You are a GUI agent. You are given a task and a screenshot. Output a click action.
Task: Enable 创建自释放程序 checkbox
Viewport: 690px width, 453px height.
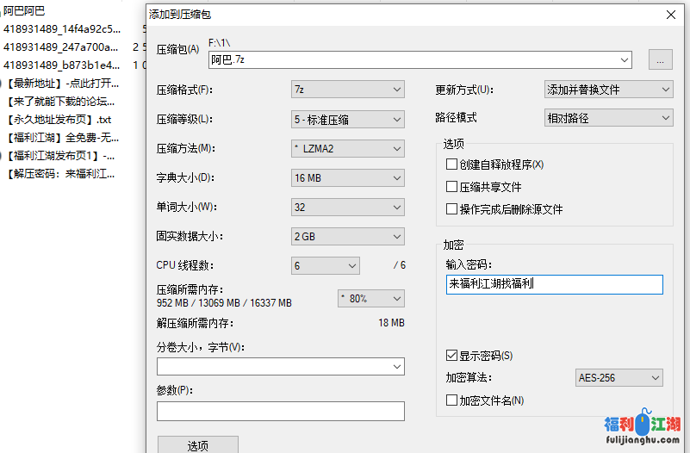point(451,164)
